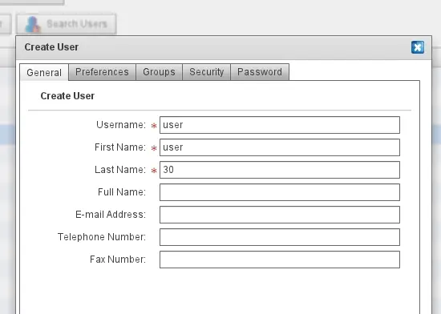Focus the Fax Number field
Screen dimensions: 441x314
click(x=280, y=260)
